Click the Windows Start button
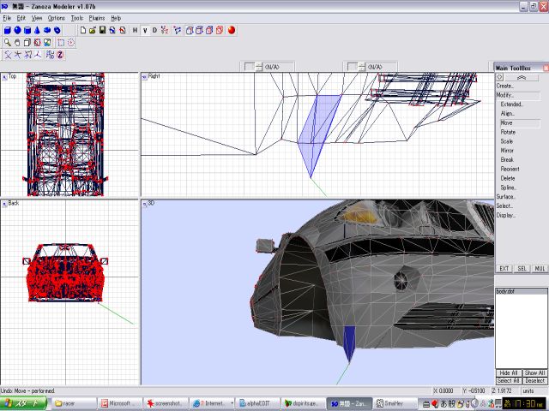The image size is (549, 411). pyautogui.click(x=24, y=402)
